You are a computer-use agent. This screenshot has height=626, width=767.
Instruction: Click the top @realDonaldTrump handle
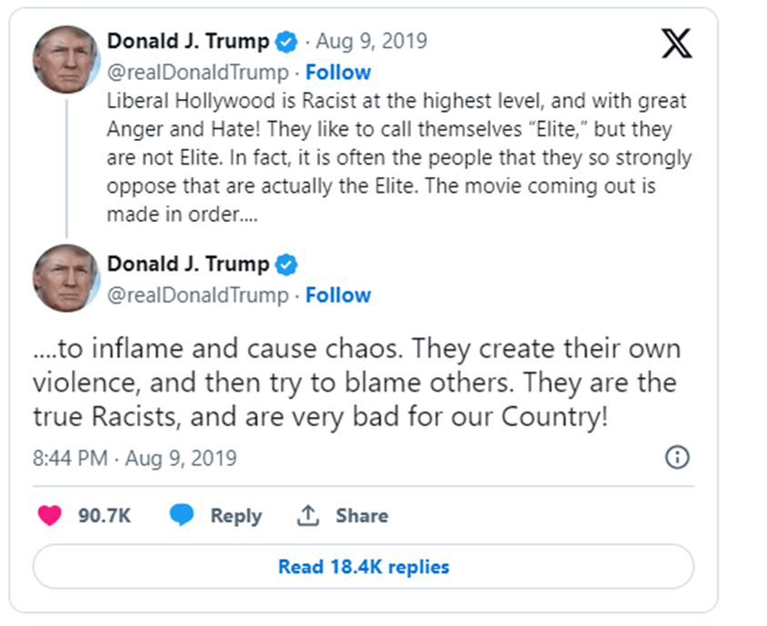pyautogui.click(x=197, y=72)
